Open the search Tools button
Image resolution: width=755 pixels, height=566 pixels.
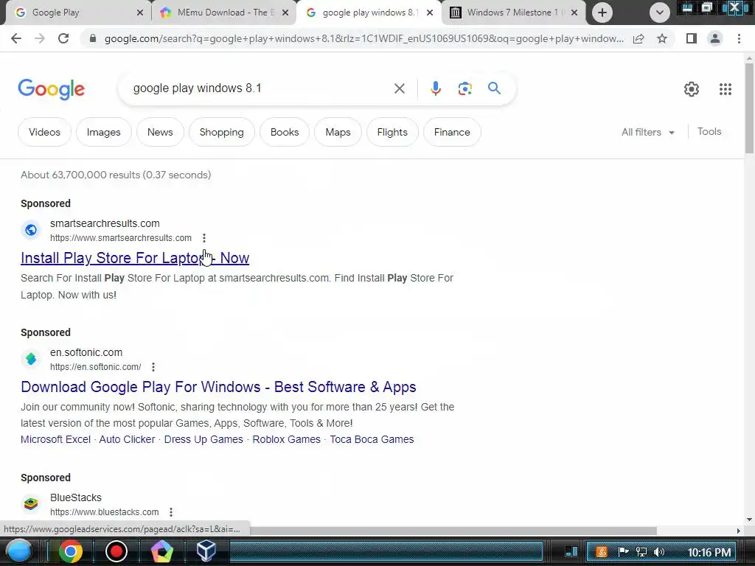pos(709,131)
